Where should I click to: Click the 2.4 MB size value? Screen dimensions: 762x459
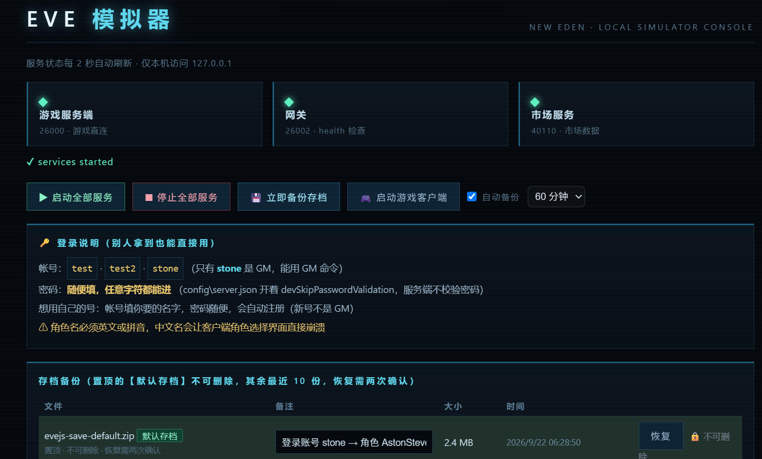pyautogui.click(x=458, y=443)
